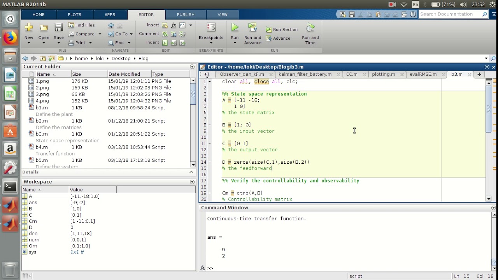
Task: Click in the Search Documentation field
Action: point(451,14)
